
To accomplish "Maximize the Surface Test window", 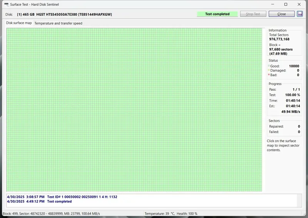I will point(286,4).
